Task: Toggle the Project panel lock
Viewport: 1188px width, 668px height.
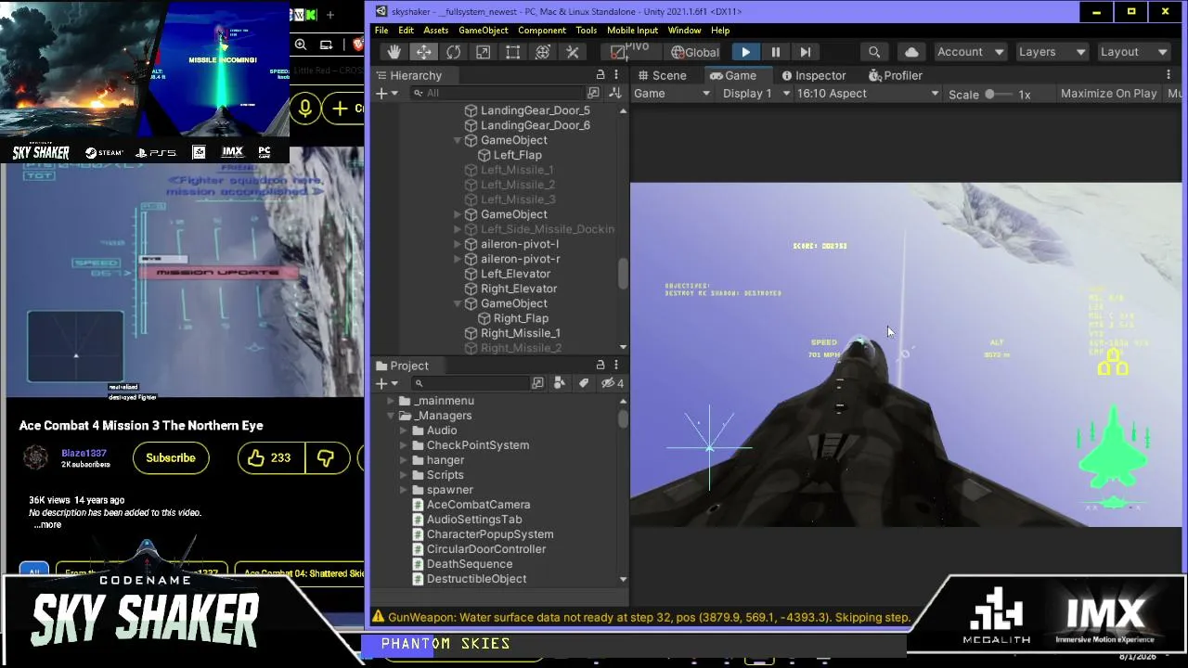Action: 600,366
